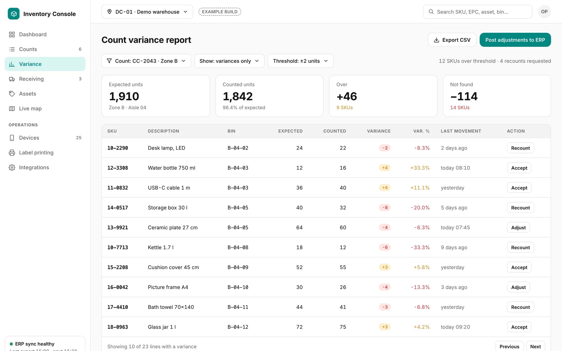Go to the Dashboard page
The image size is (562, 351).
[x=45, y=35]
